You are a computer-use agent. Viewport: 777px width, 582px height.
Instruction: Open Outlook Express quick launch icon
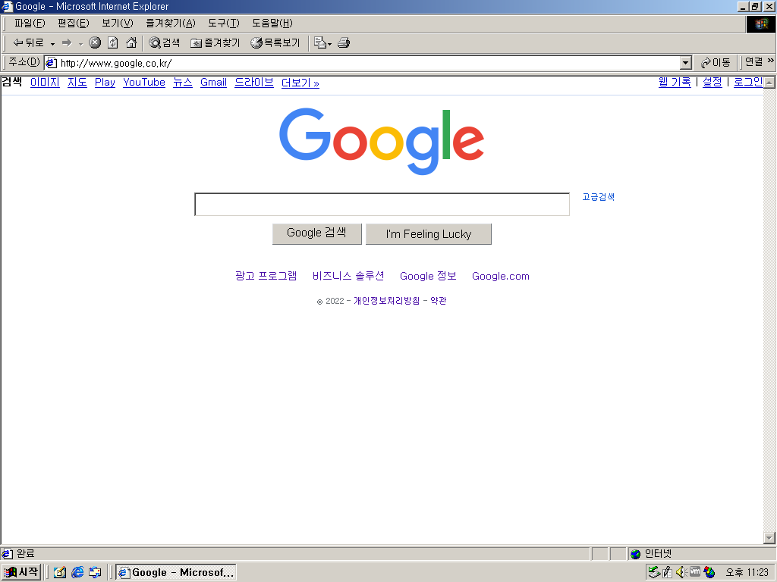[95, 572]
